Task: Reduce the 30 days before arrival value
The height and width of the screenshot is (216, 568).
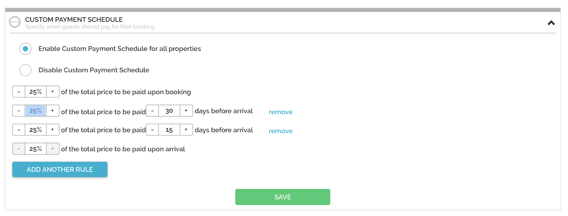Action: coord(152,111)
